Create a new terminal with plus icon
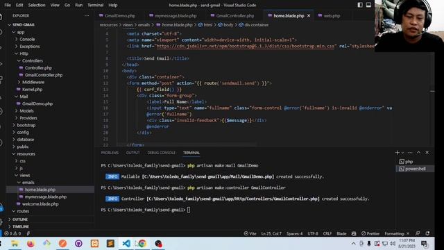Image resolution: width=444 pixels, height=250 pixels. (397, 153)
